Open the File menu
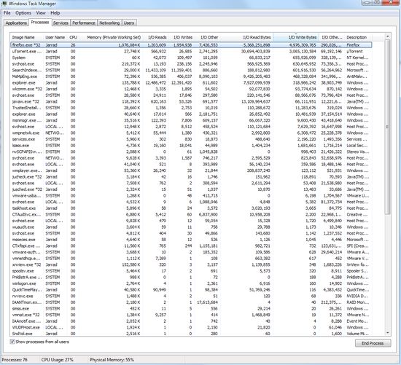The width and height of the screenshot is (401, 365). [x=7, y=13]
